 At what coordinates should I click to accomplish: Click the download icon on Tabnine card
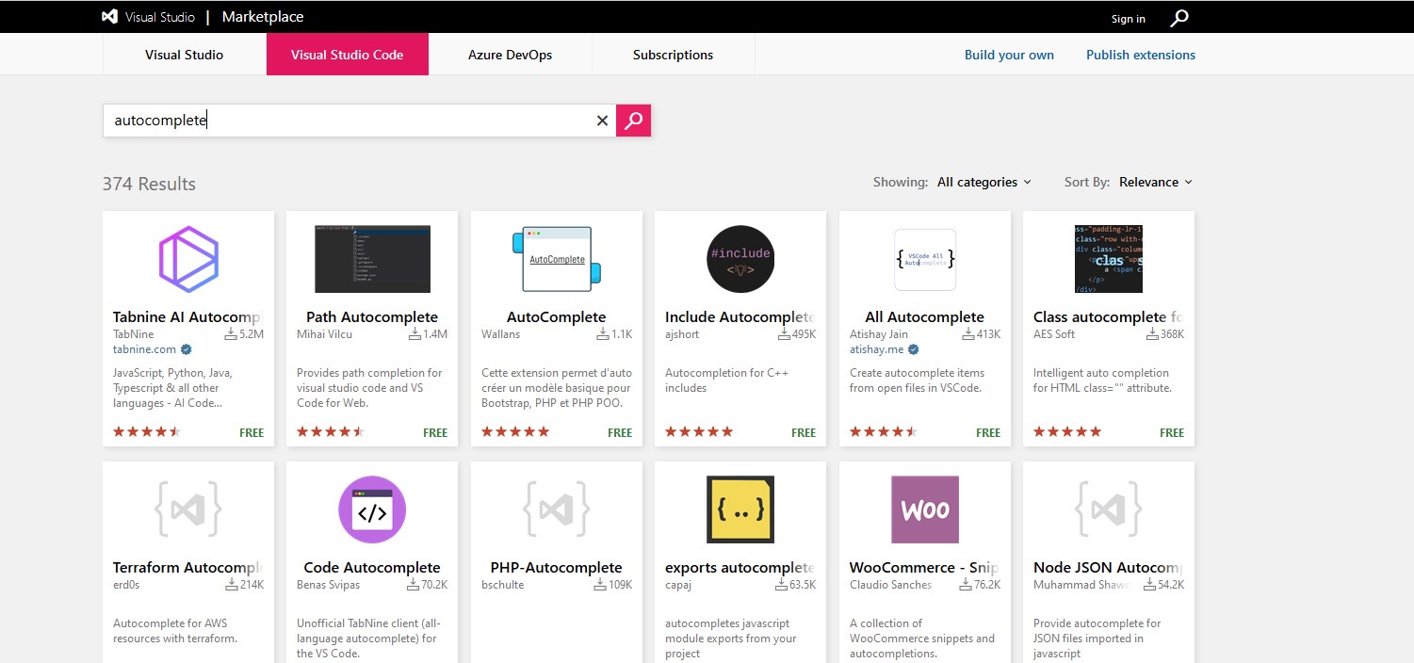231,334
